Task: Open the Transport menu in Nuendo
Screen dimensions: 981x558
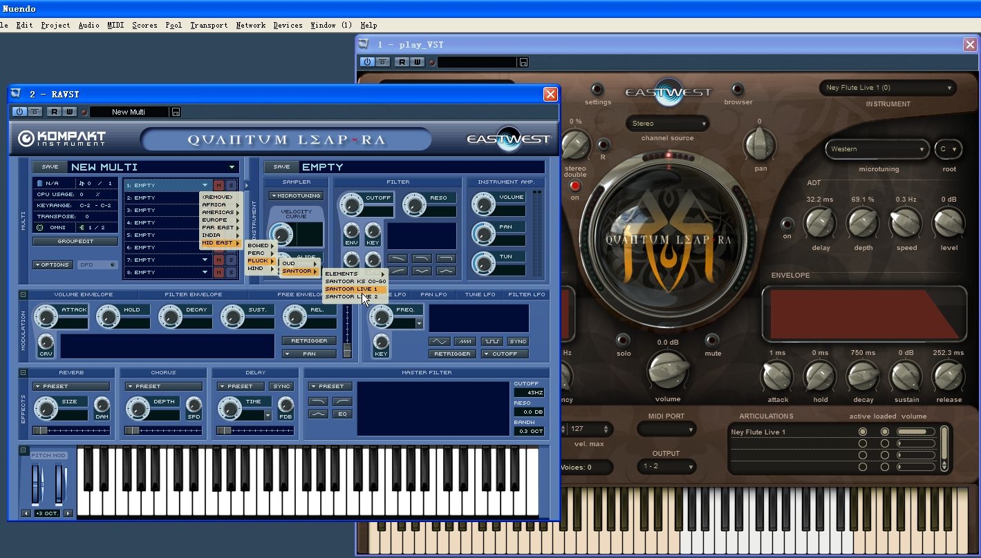Action: [209, 25]
